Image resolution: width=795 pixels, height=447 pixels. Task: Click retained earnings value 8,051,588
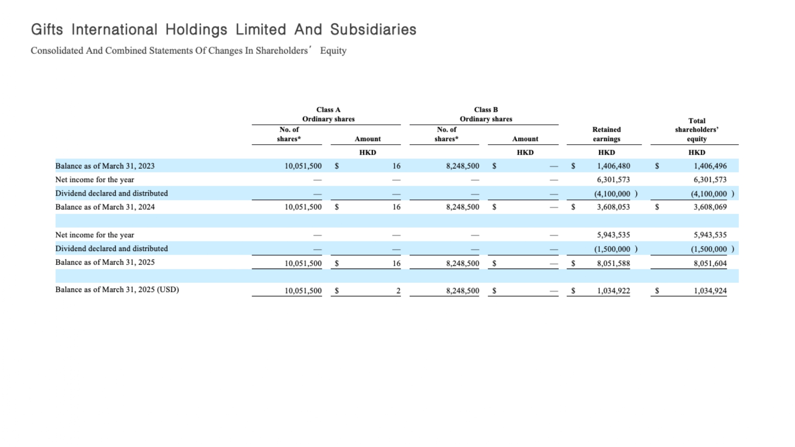[613, 263]
